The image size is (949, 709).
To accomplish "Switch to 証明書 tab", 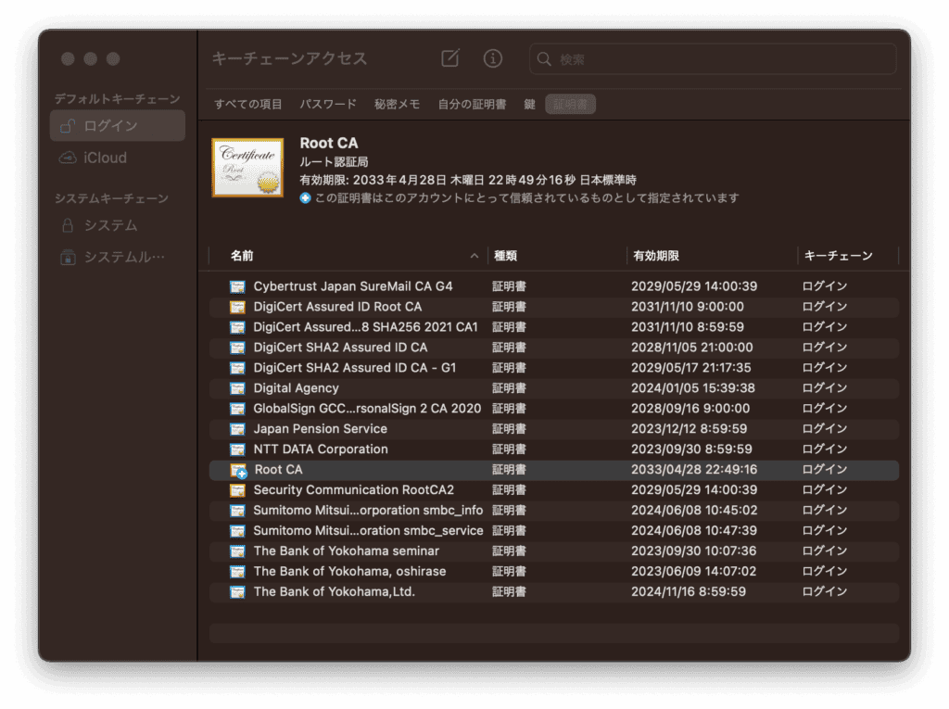I will coord(570,104).
